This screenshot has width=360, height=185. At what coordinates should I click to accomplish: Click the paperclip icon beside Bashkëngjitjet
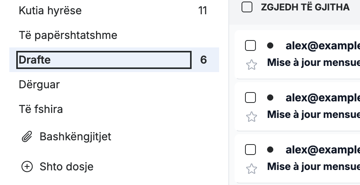27,137
